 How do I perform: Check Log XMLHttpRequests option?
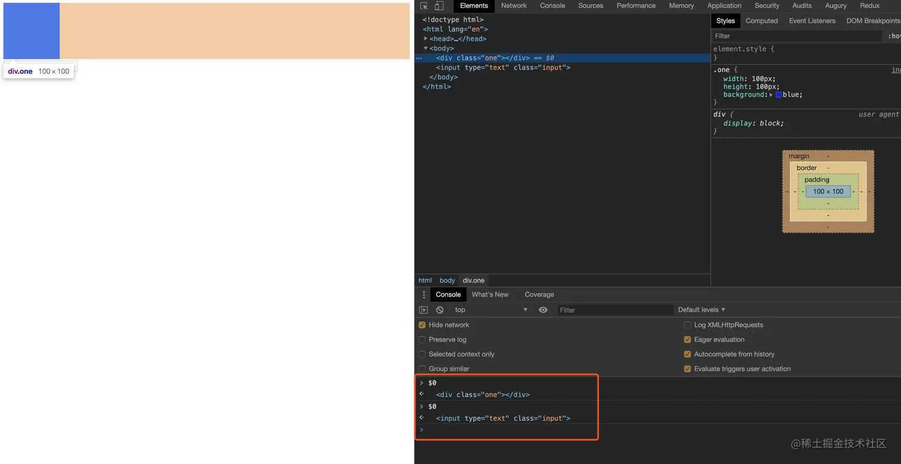point(688,325)
